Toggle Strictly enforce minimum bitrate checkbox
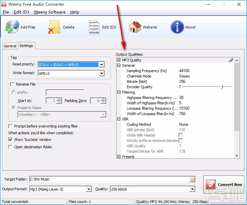247x205 pixels. click(181, 141)
